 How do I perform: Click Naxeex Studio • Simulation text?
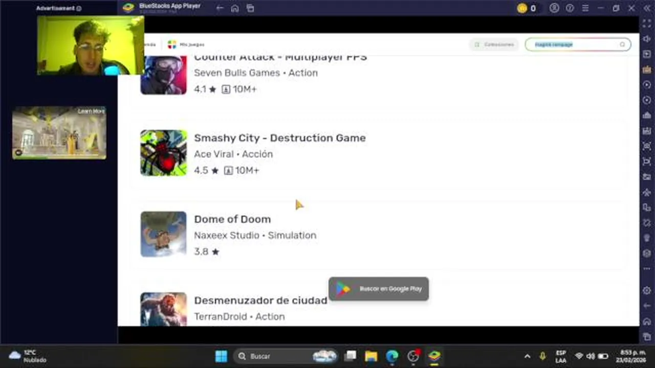(255, 235)
